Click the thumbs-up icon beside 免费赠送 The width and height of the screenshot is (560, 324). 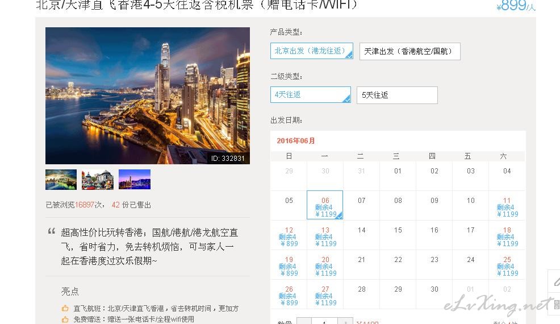coord(65,319)
